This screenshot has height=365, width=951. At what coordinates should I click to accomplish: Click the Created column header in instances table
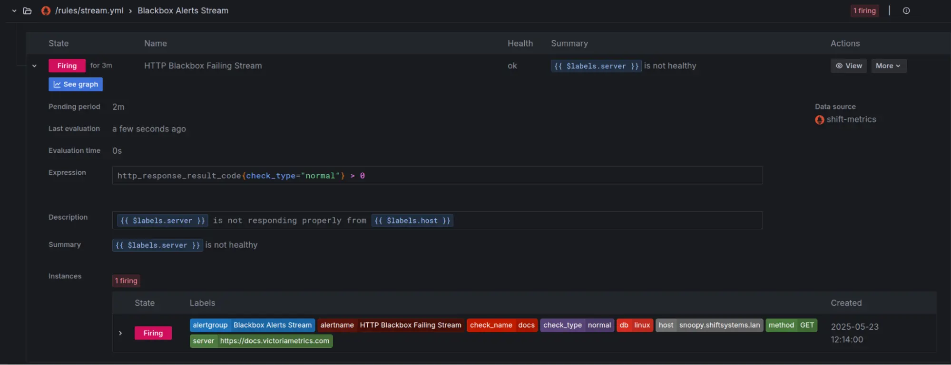(846, 303)
